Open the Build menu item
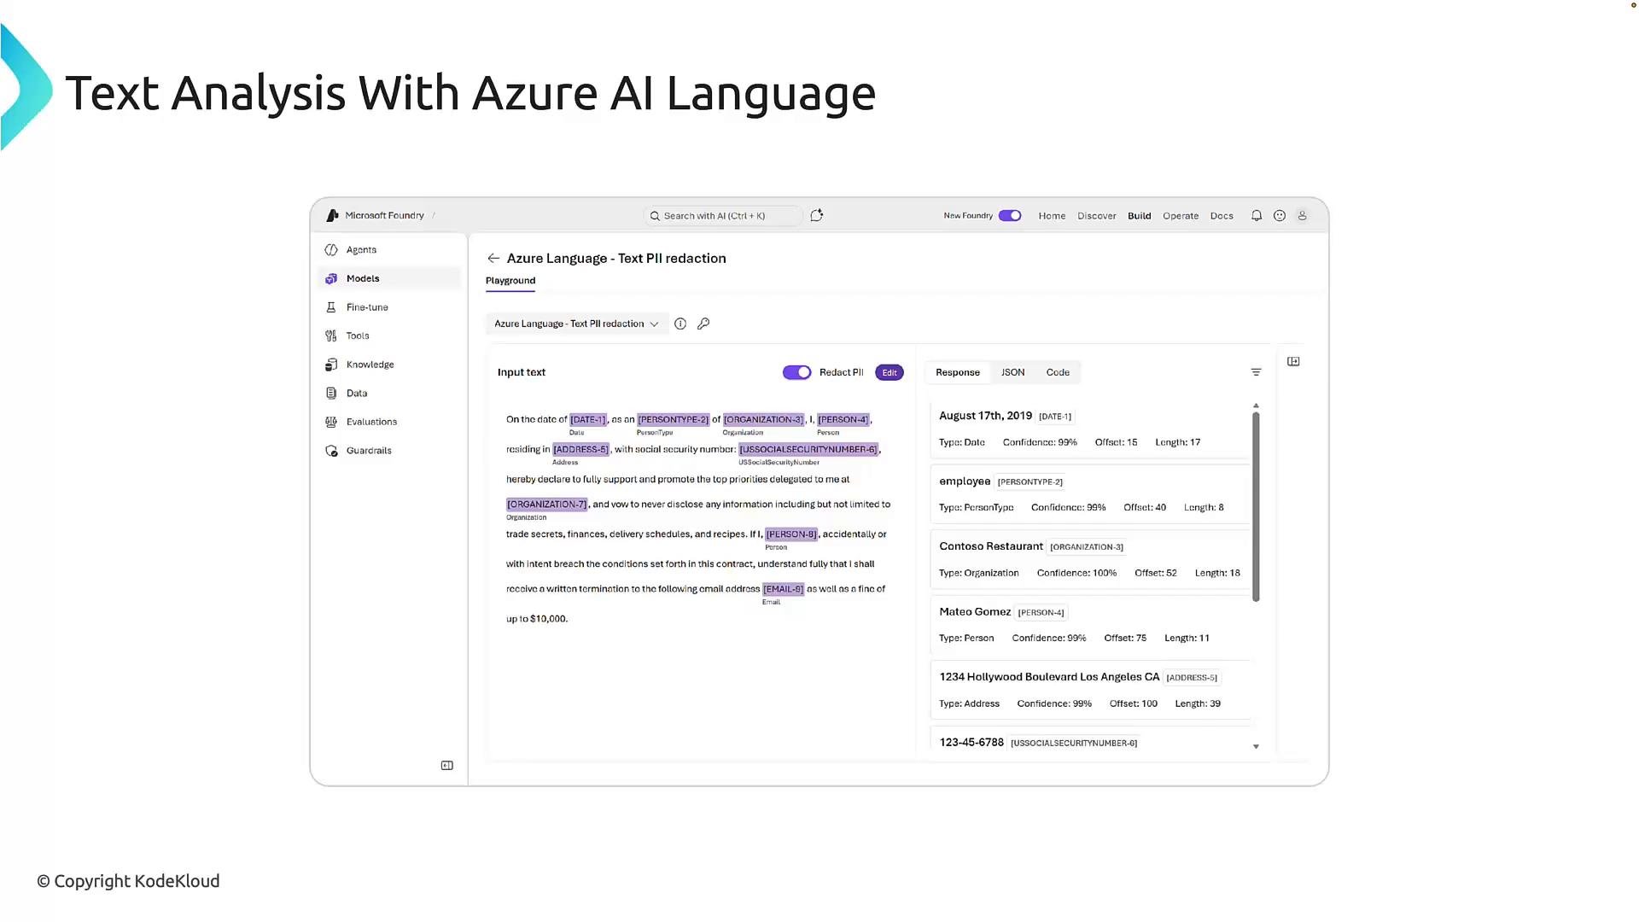This screenshot has height=922, width=1639. pyautogui.click(x=1140, y=216)
